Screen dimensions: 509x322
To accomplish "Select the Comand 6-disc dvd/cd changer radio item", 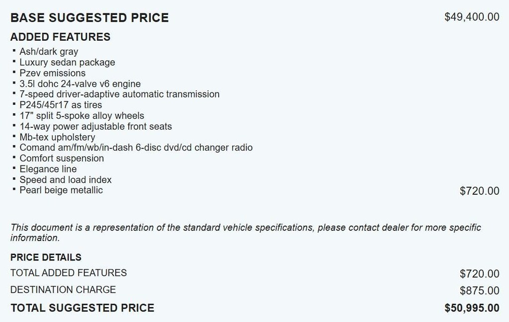I will (x=136, y=148).
